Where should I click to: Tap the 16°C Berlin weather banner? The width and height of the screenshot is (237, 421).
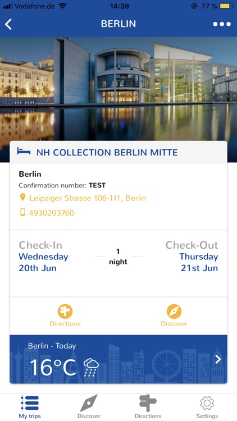pos(118,359)
